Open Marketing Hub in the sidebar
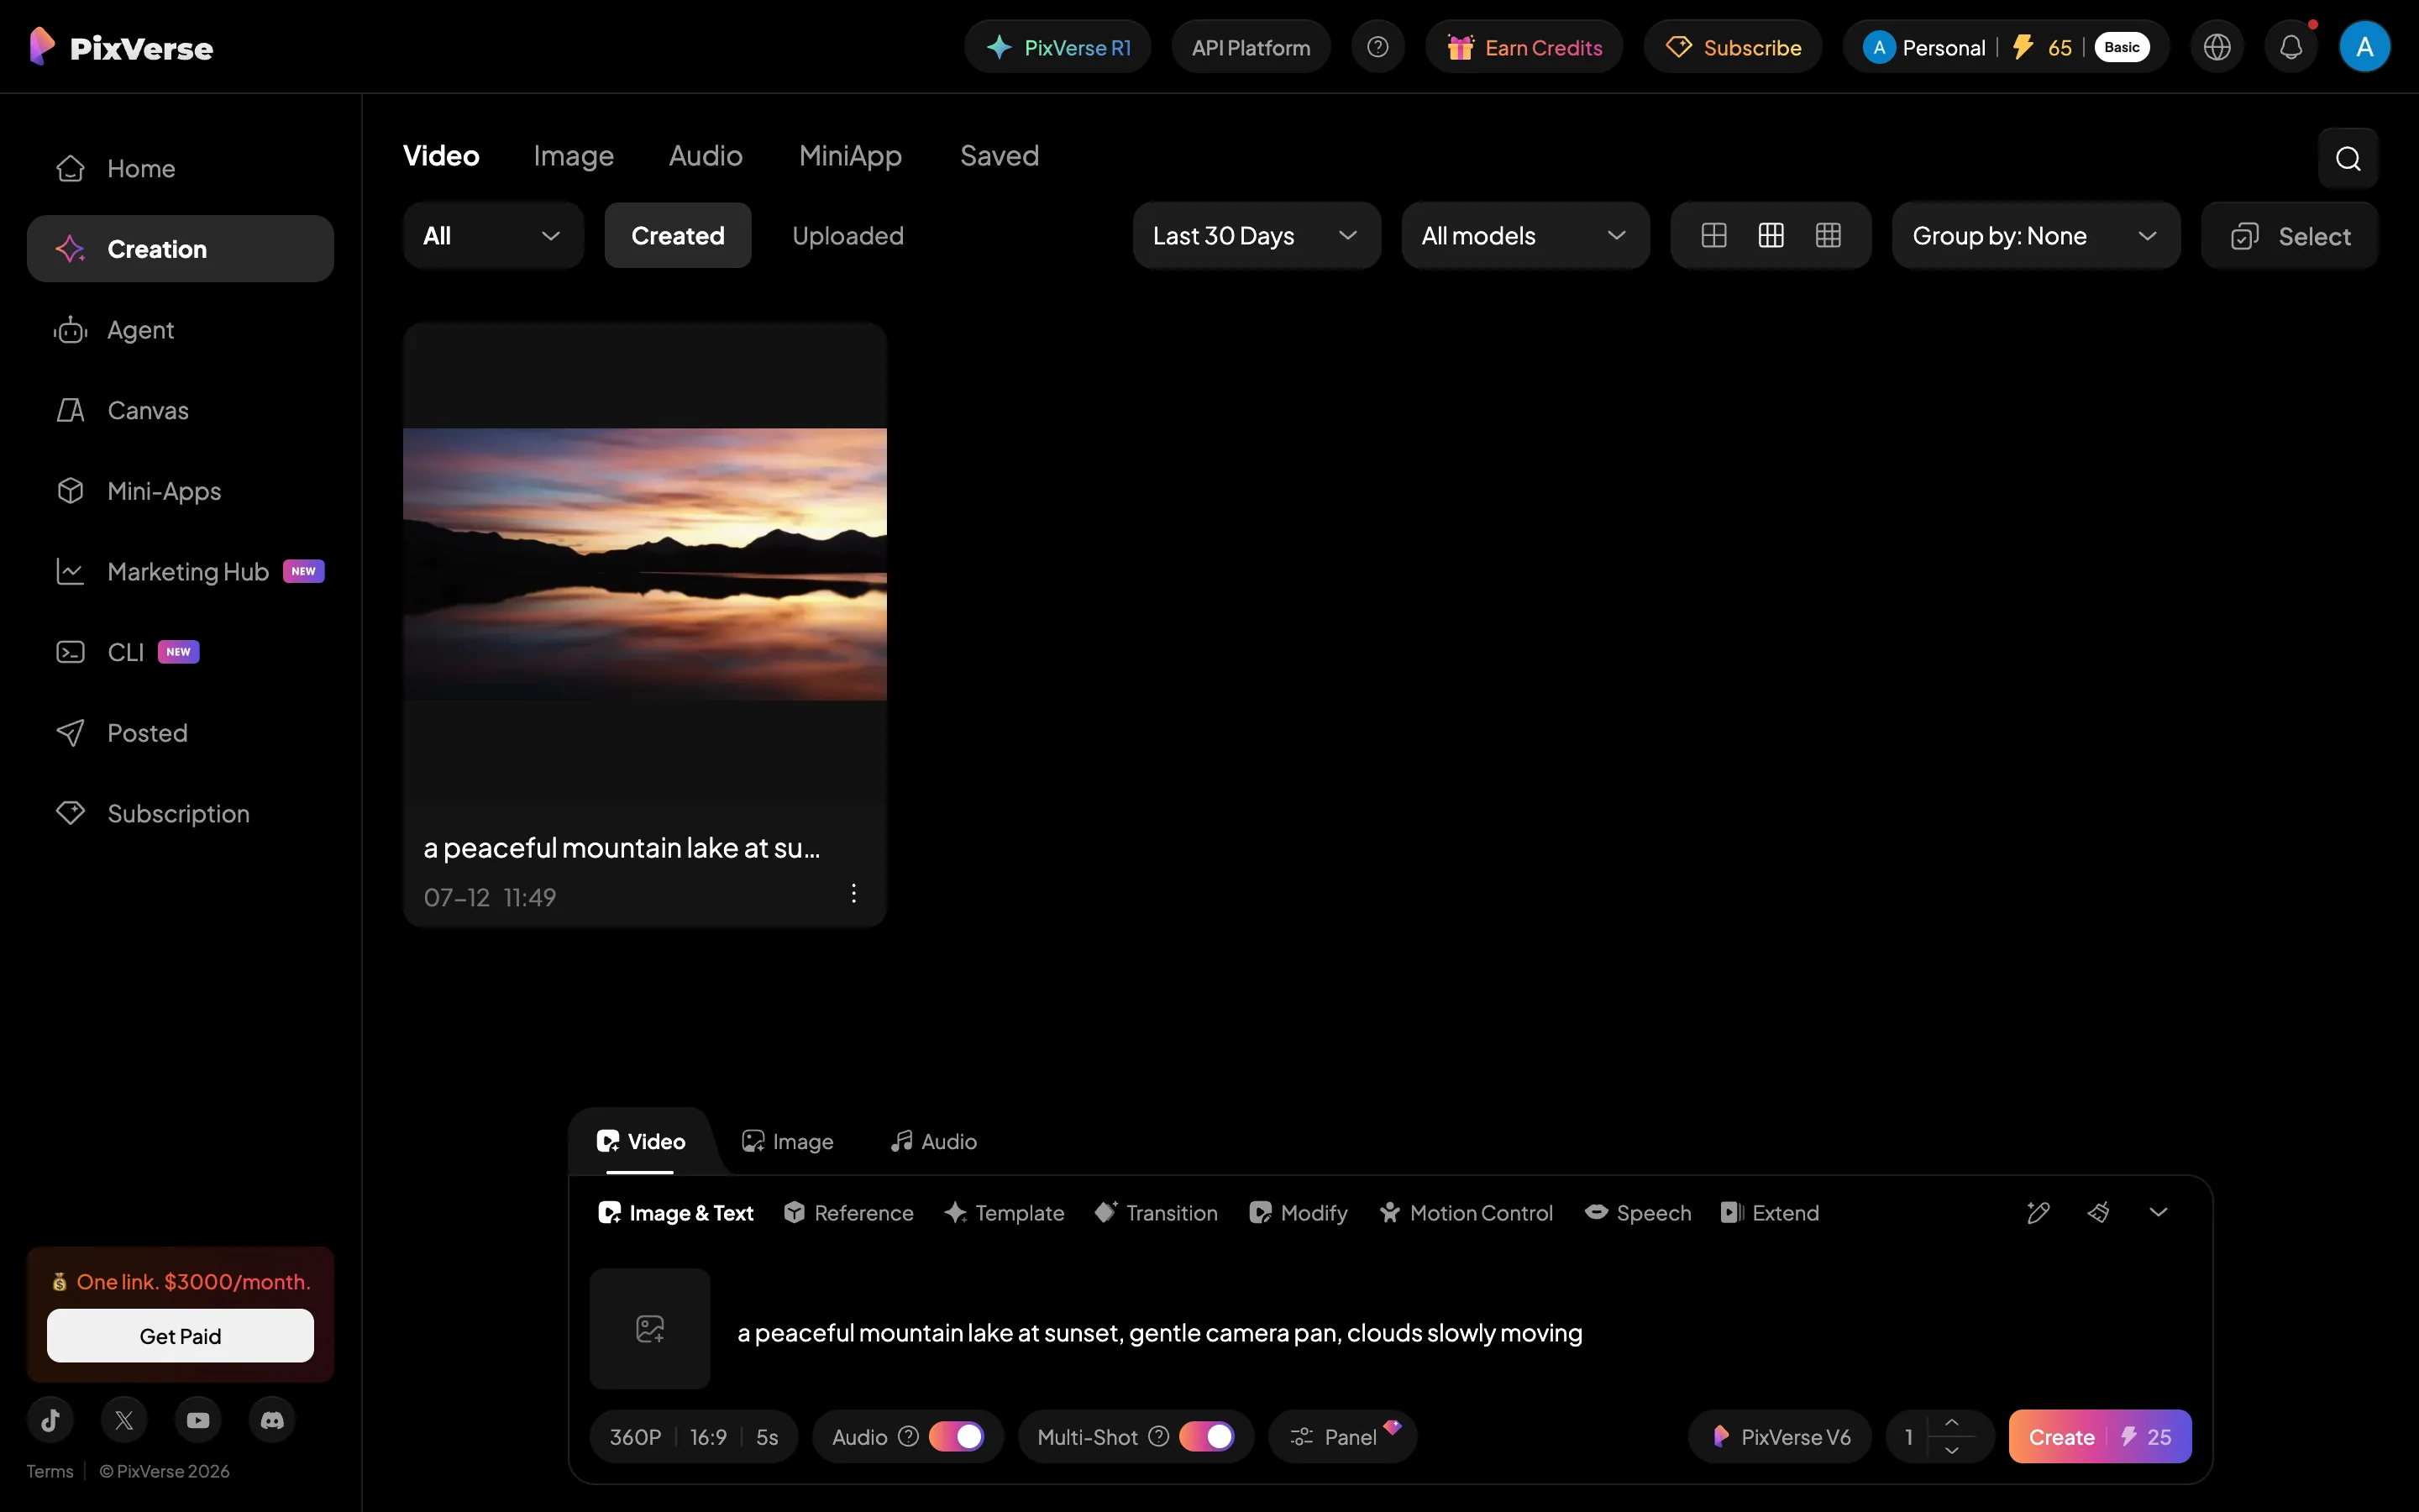The image size is (2419, 1512). tap(180, 572)
